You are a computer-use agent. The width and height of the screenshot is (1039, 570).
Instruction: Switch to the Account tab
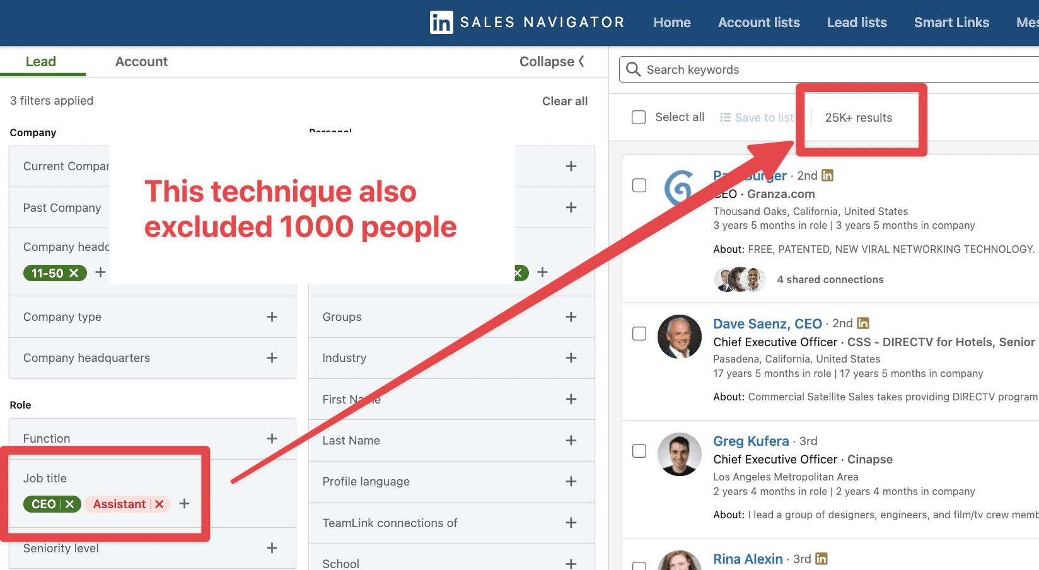click(141, 61)
